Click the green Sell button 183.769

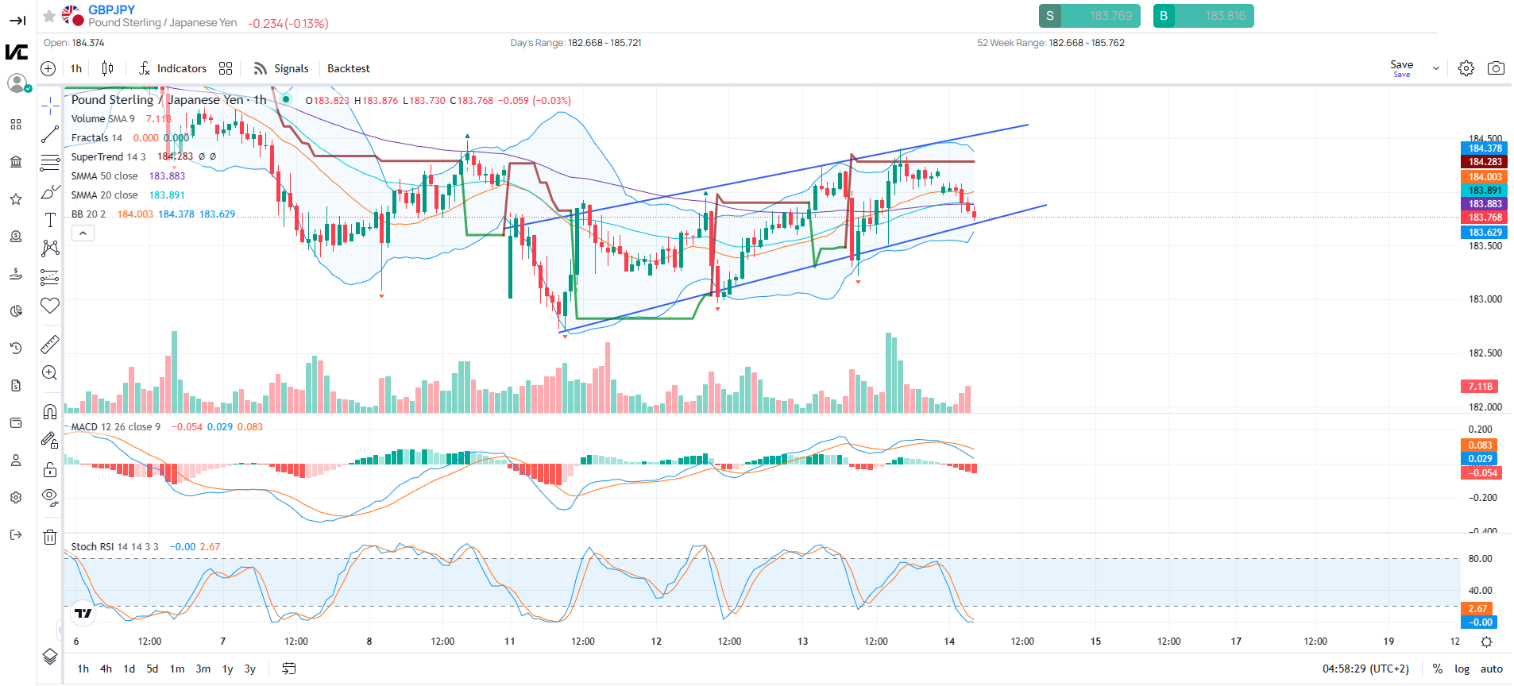click(1089, 16)
